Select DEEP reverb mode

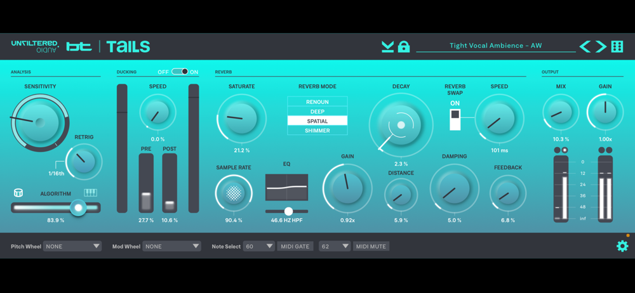pos(317,111)
